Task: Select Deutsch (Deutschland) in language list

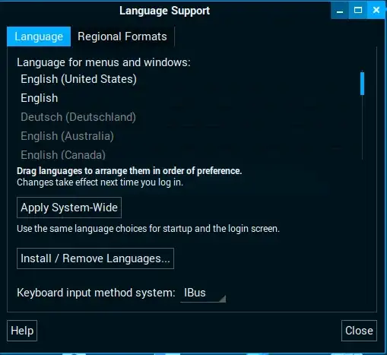Action: pos(189,117)
